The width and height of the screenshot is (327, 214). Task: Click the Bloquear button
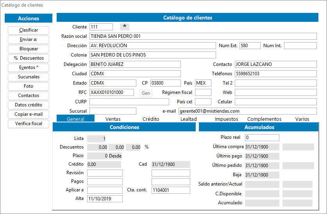29,49
